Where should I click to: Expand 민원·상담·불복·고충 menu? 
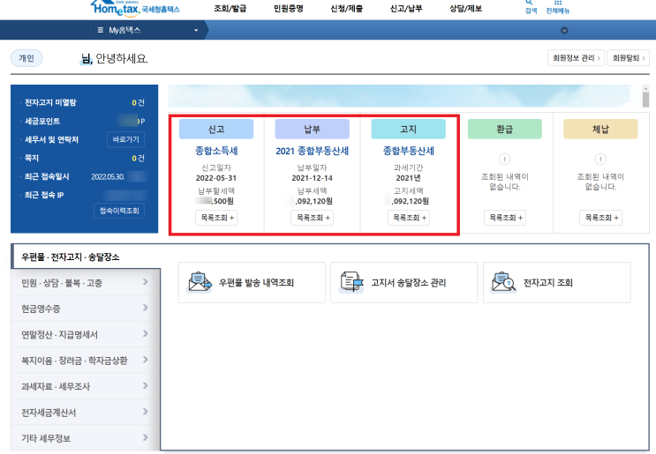(x=86, y=283)
